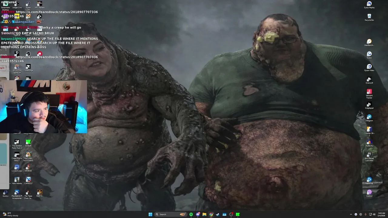Image resolution: width=388 pixels, height=218 pixels.
Task: Launch the R.E.P.O. desktop shortcut
Action: tap(39, 193)
